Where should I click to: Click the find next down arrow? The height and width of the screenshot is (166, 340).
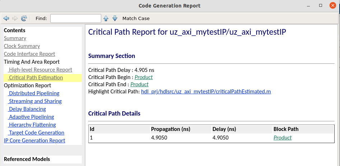click(x=115, y=18)
